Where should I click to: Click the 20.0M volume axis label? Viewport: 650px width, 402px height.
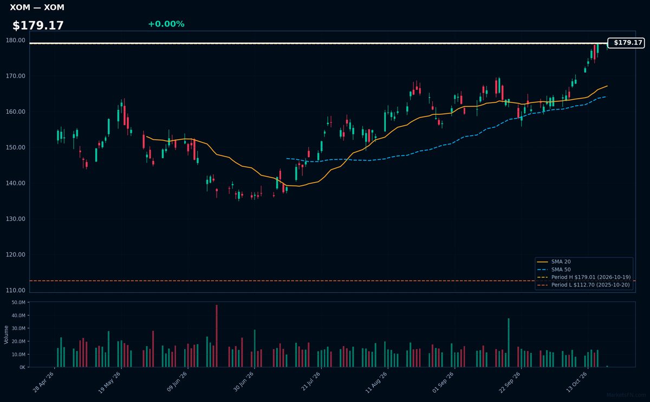(x=18, y=341)
